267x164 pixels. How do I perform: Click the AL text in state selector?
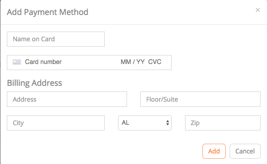(x=125, y=123)
